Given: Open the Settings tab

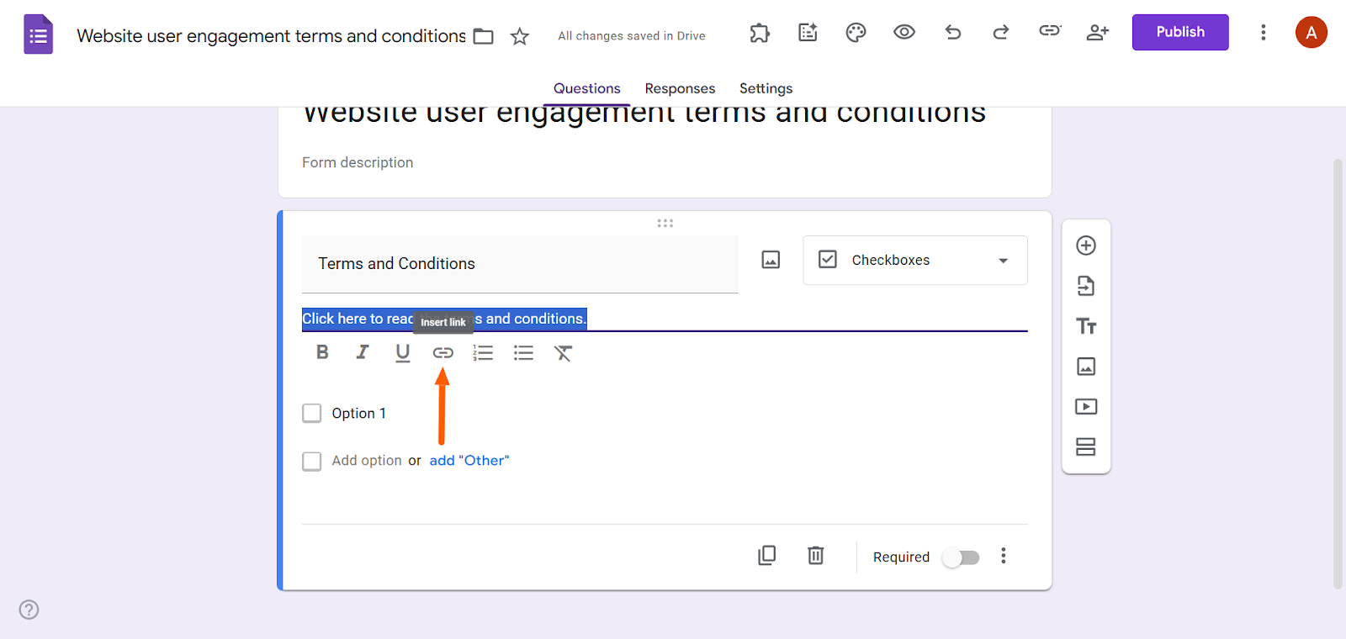Looking at the screenshot, I should tap(766, 88).
